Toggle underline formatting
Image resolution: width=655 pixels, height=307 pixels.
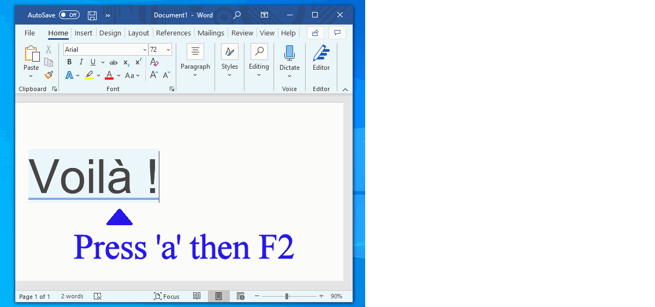(93, 62)
